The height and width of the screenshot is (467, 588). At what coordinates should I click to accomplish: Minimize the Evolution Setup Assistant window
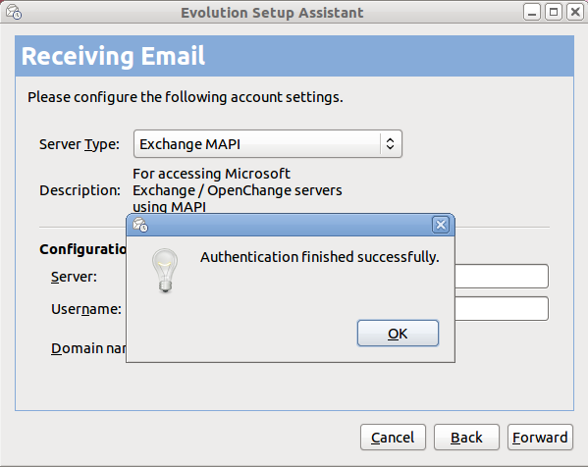coord(532,13)
